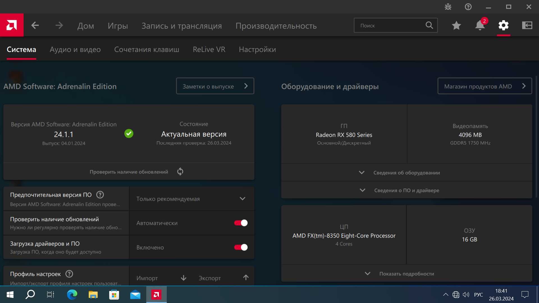
Task: Open Запись и трансляция tab
Action: click(182, 26)
